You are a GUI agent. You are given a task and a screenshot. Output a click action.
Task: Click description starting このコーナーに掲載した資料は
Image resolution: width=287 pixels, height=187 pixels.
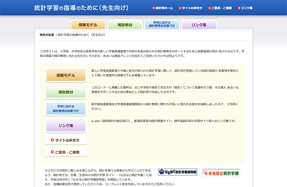pos(165,90)
